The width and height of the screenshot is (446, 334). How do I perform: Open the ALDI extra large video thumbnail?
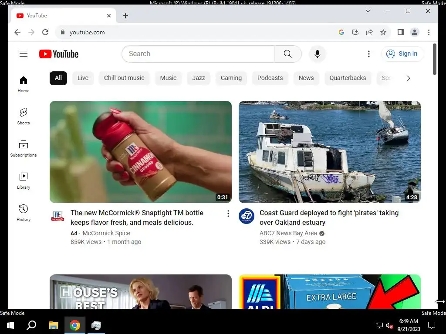pos(330,291)
